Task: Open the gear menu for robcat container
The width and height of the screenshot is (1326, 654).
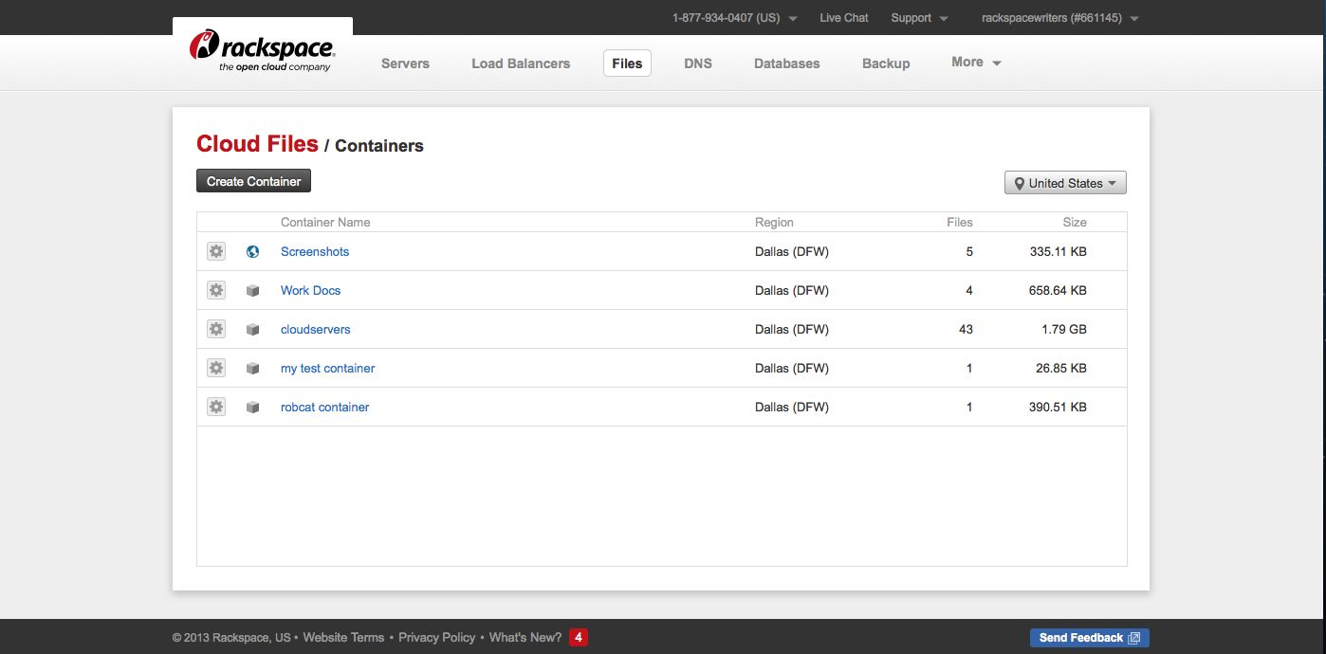Action: click(216, 406)
